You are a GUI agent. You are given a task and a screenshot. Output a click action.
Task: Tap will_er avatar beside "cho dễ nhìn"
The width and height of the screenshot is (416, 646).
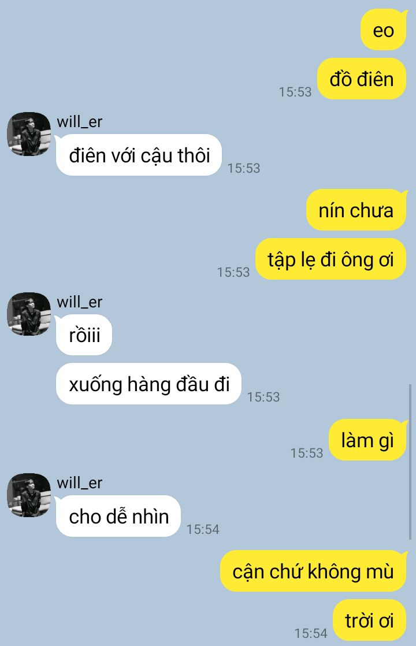[x=29, y=495]
